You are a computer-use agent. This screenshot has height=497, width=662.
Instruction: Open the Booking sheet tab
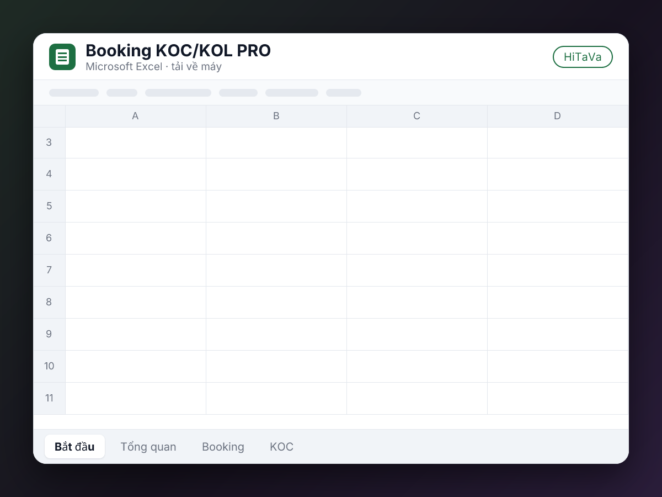223,447
